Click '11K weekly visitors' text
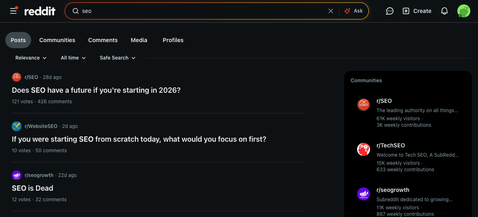 tap(398, 208)
